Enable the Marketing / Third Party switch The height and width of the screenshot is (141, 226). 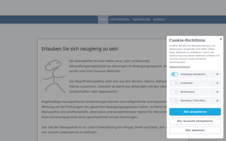174,100
